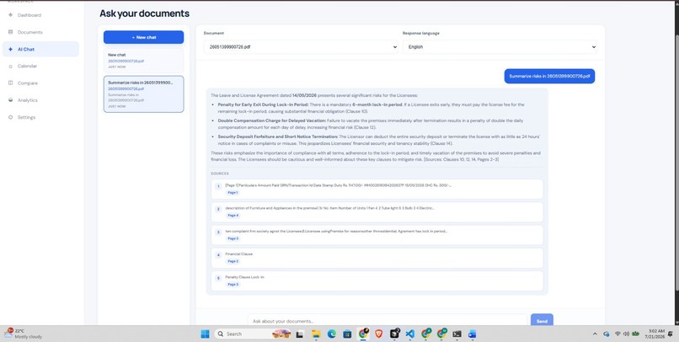Click the Page 3 badge under Penalty Clause
This screenshot has width=679, height=342.
pyautogui.click(x=233, y=285)
